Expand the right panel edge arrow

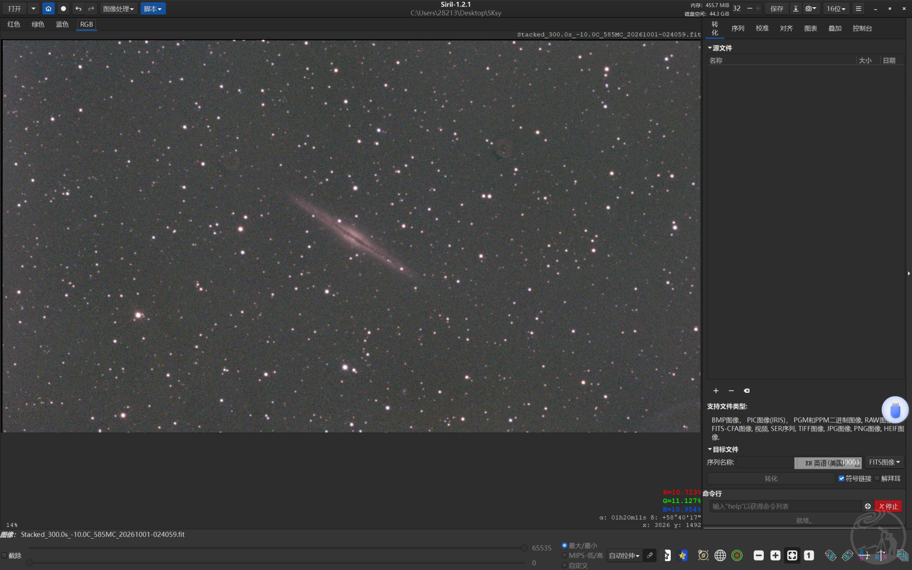(x=909, y=274)
